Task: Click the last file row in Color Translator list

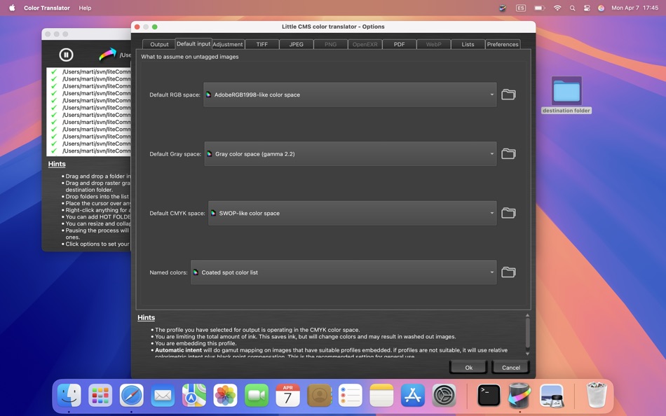Action: (89, 151)
